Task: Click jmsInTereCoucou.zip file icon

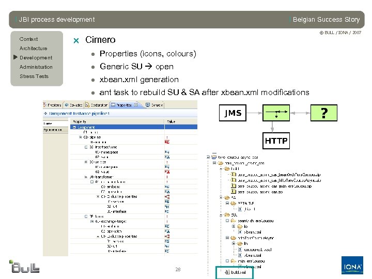Action: pyautogui.click(x=234, y=186)
